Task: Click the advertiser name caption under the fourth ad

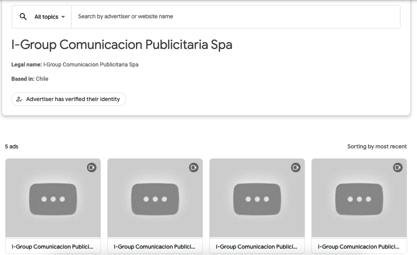Action: coord(359,247)
